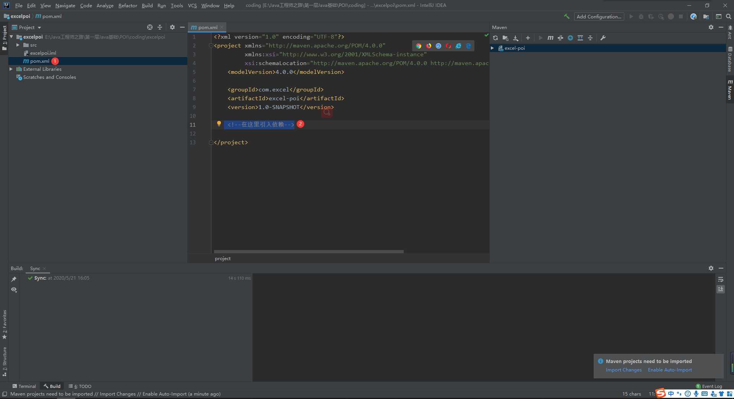
Task: Toggle Skip Tests mode blue icon
Action: click(570, 38)
